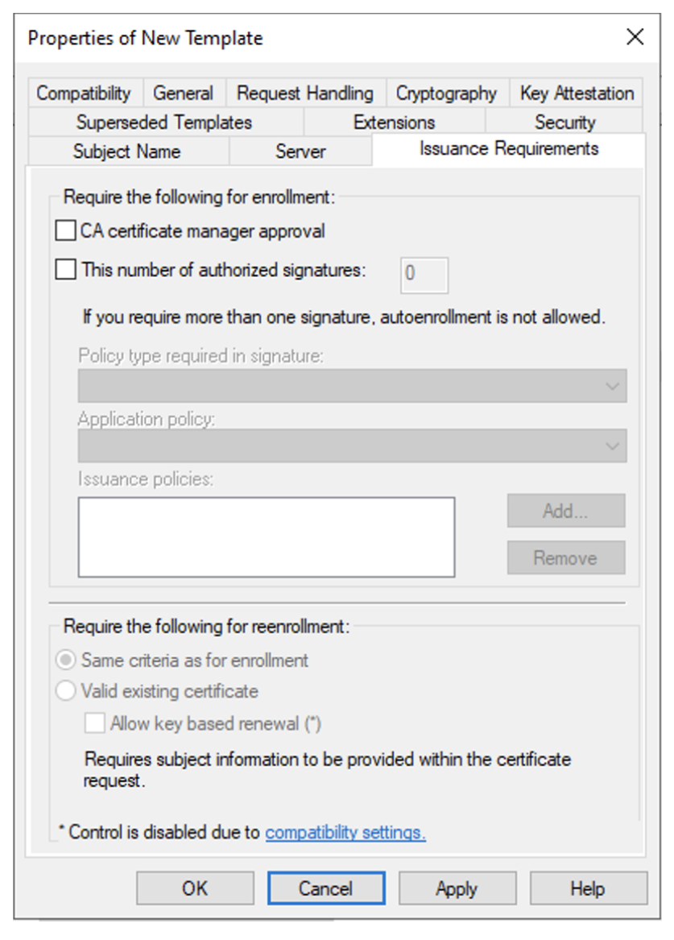Enable CA certificate manager approval checkbox
Viewport: 674px width, 940px height.
(65, 230)
